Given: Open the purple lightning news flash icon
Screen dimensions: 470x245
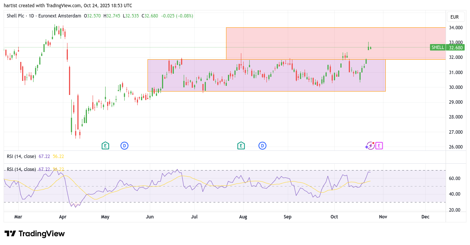Looking at the screenshot, I should (370, 146).
